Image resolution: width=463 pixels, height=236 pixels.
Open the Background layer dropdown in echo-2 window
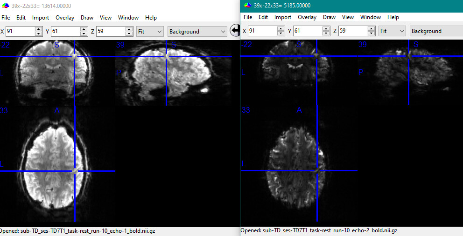pos(436,31)
